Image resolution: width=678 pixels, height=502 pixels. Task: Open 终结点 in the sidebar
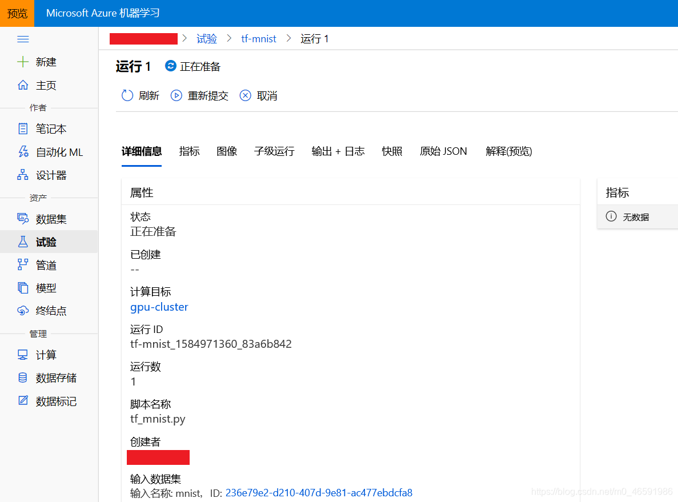coord(51,311)
